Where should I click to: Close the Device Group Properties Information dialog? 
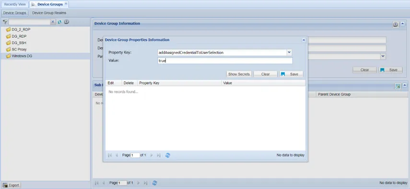click(x=304, y=40)
